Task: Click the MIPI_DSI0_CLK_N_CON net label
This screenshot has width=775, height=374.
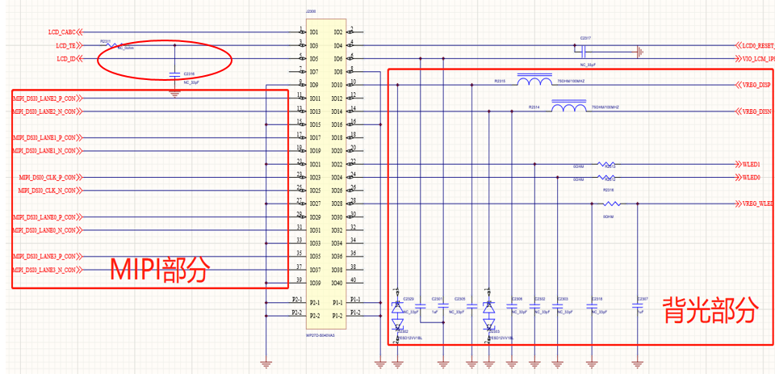Action: [48, 190]
